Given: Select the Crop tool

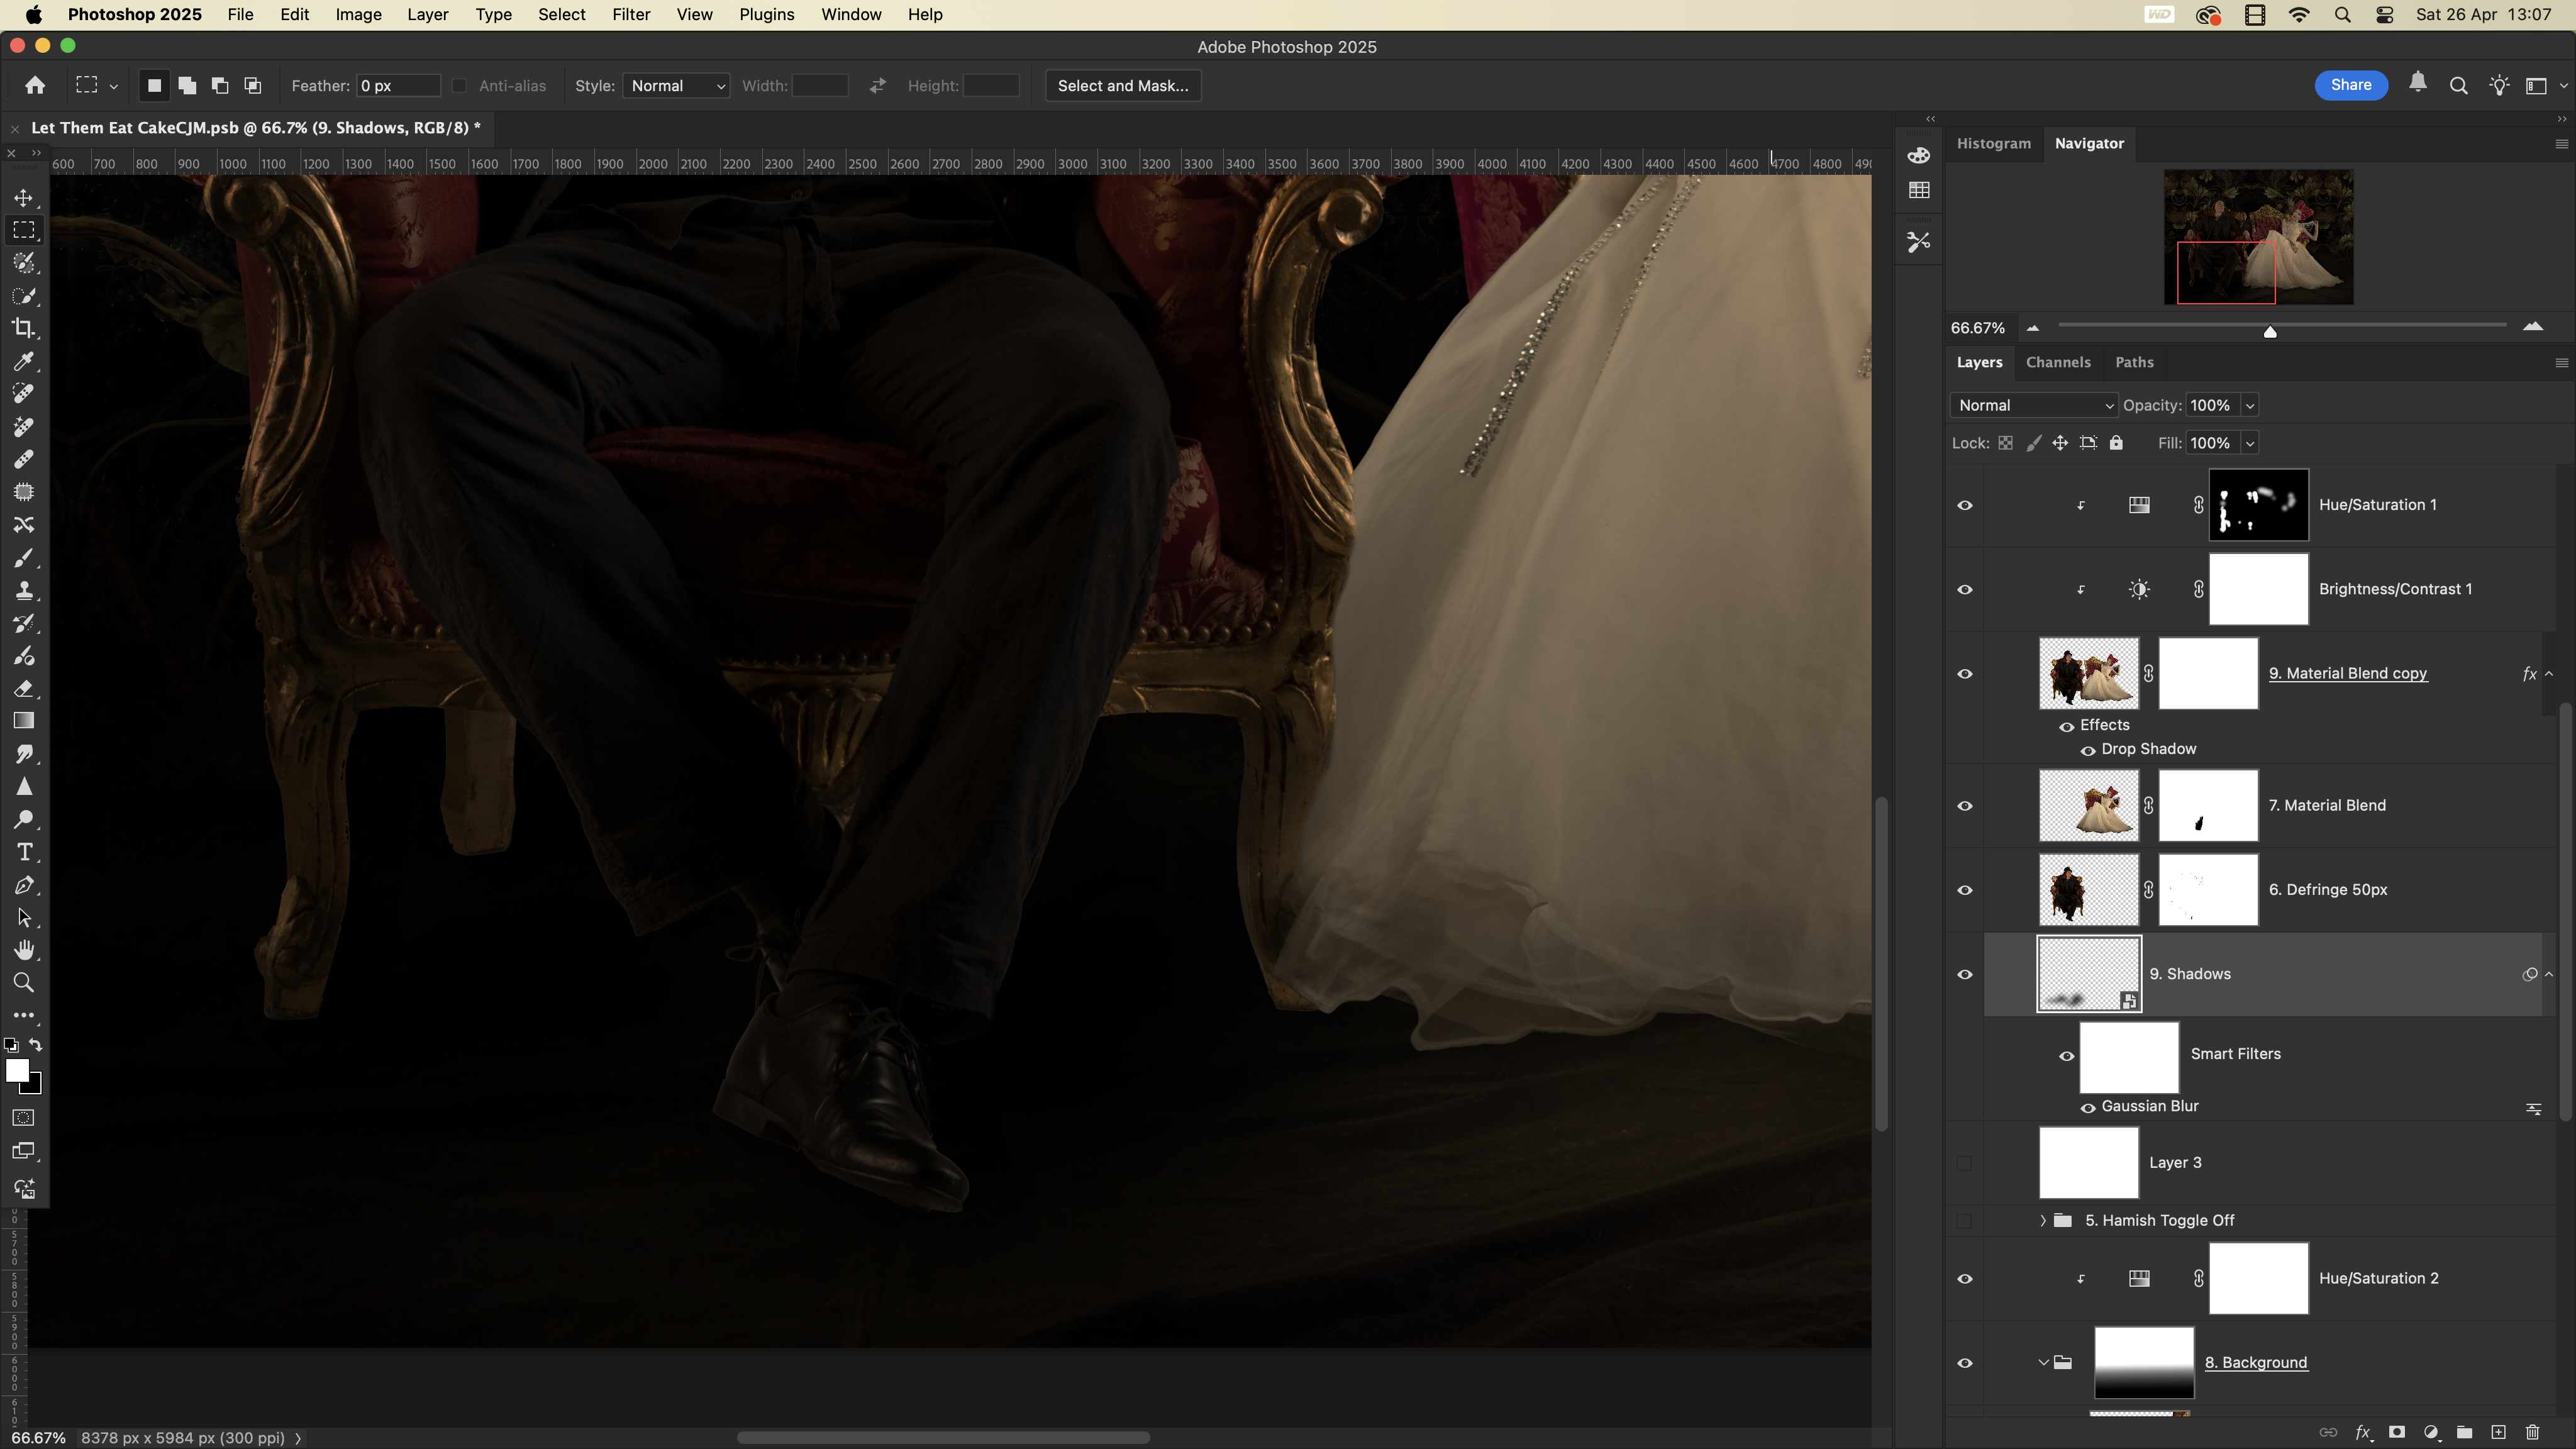Looking at the screenshot, I should click(x=24, y=328).
